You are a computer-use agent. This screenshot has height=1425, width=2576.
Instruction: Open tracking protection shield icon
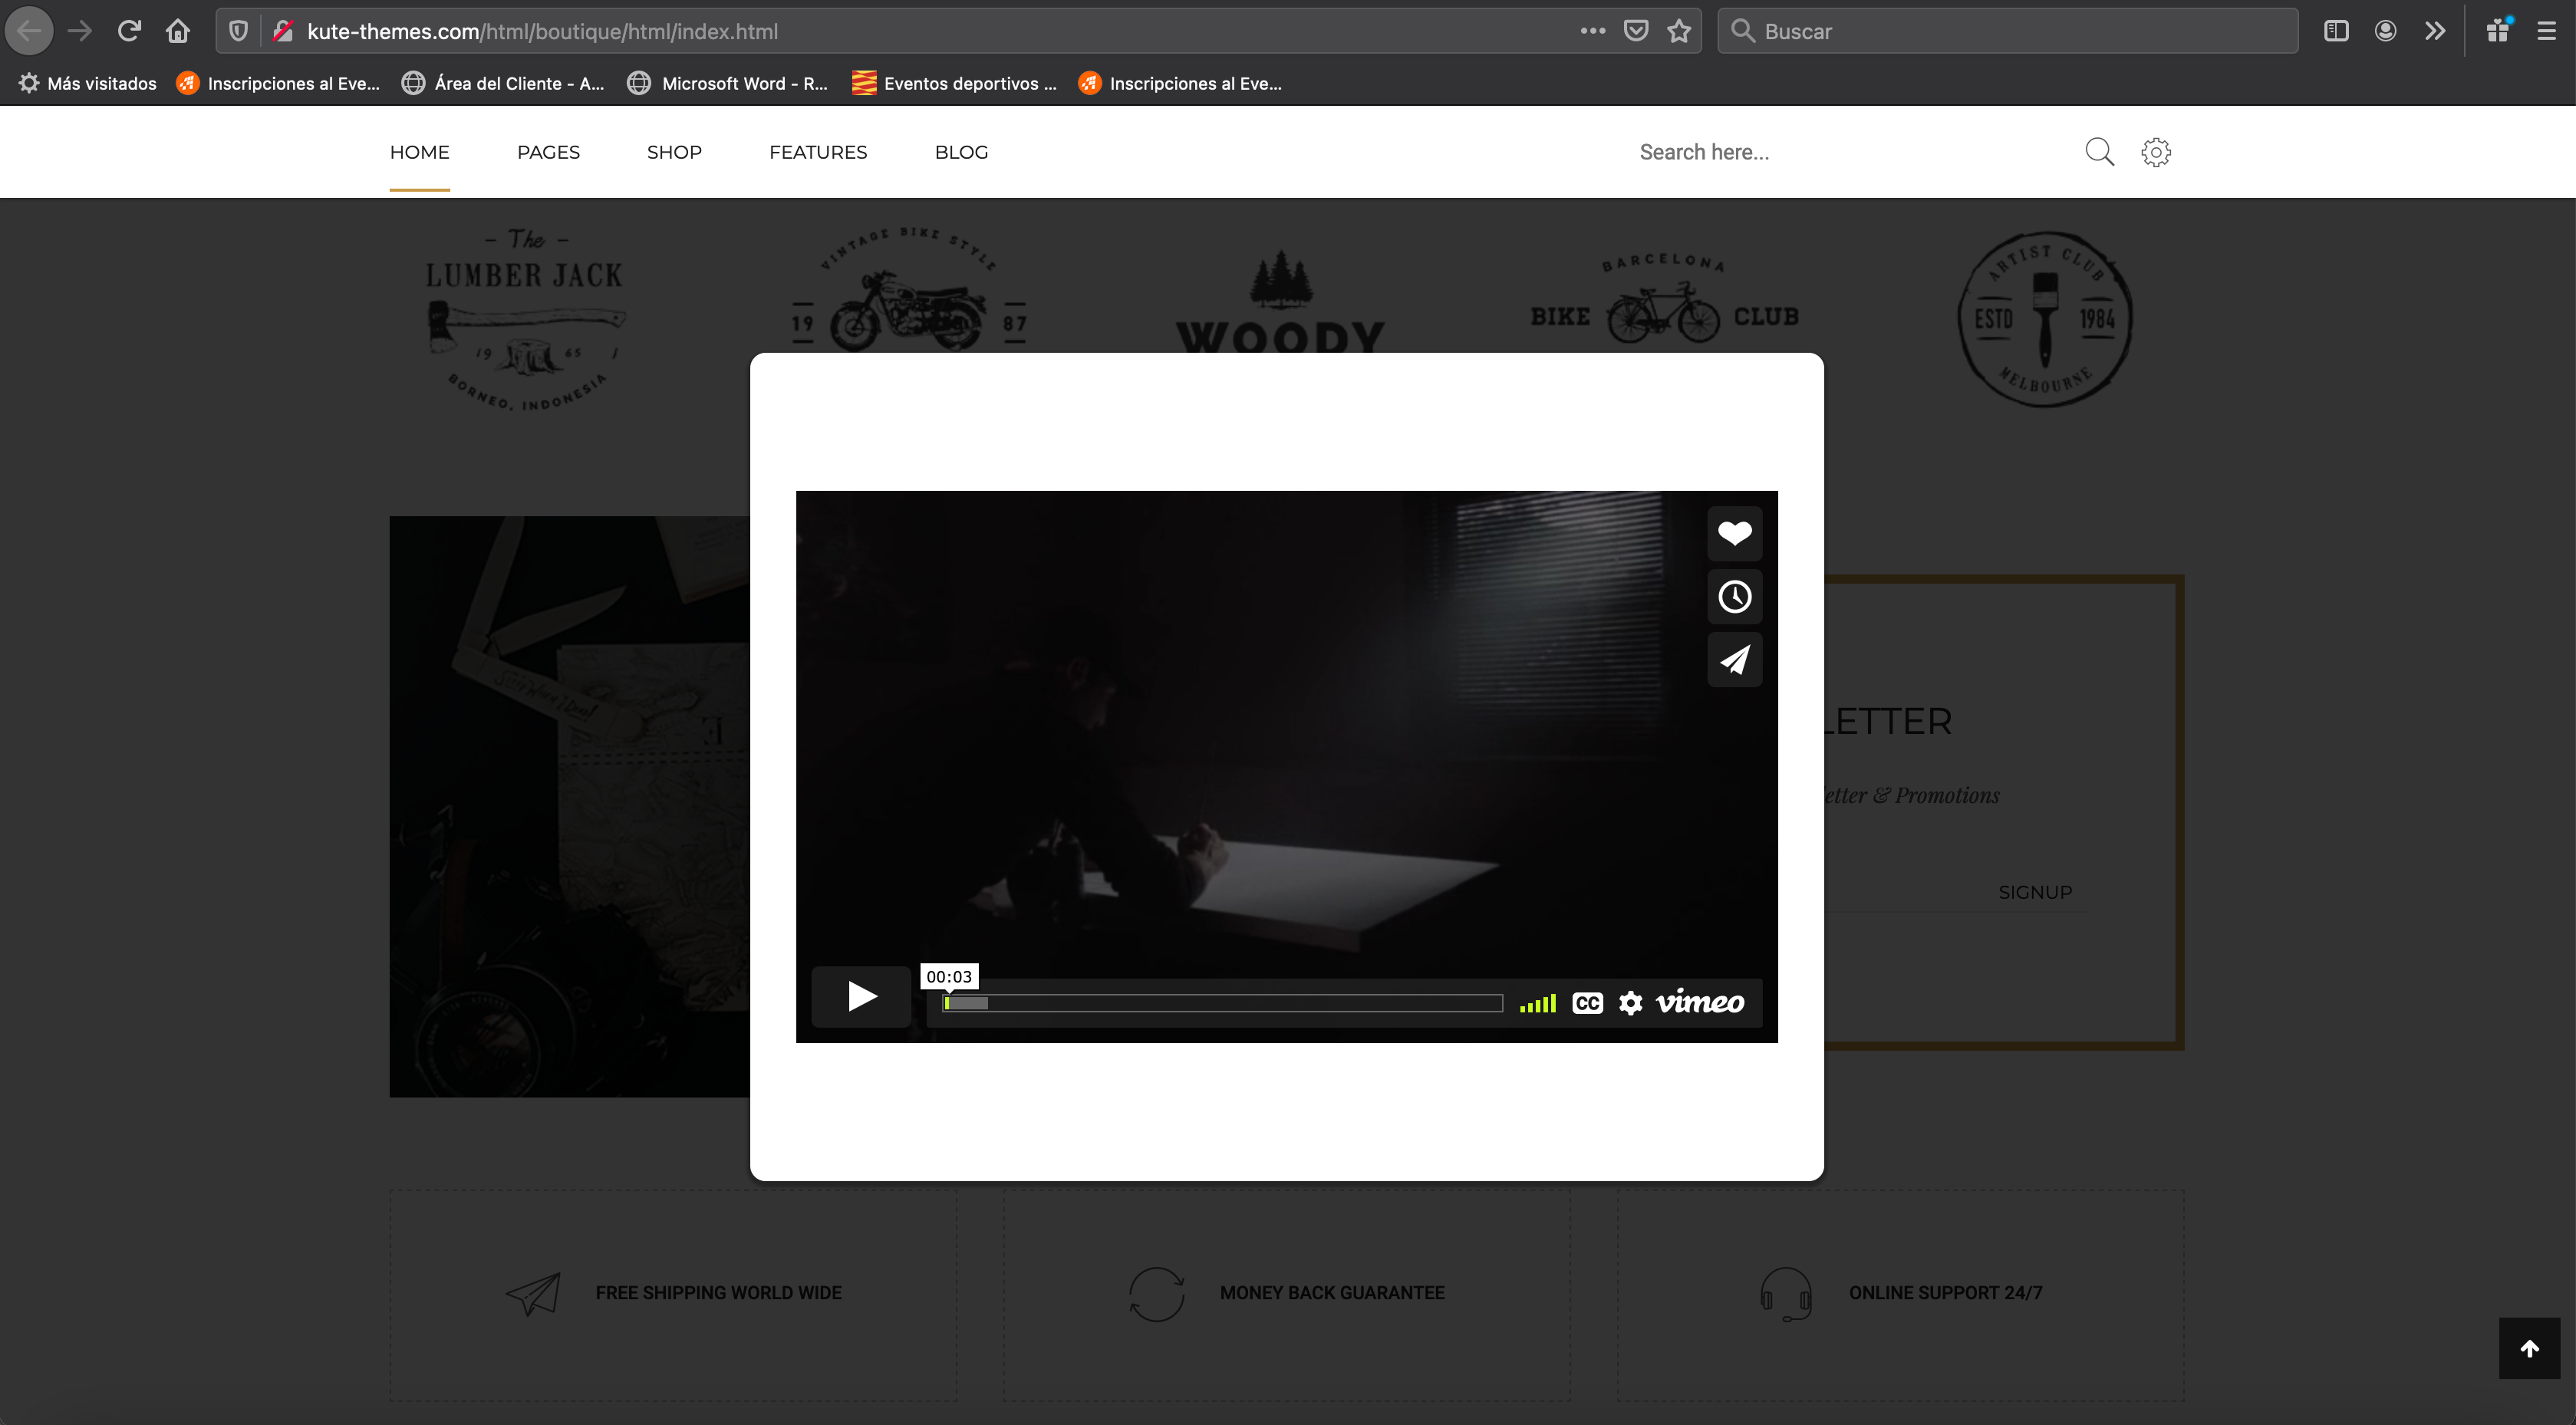238,31
